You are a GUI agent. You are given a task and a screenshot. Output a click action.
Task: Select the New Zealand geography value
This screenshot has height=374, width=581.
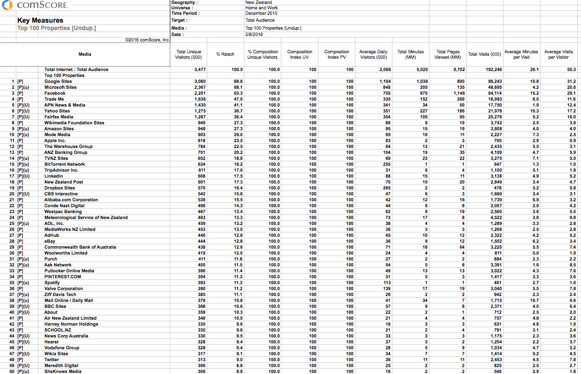(258, 2)
